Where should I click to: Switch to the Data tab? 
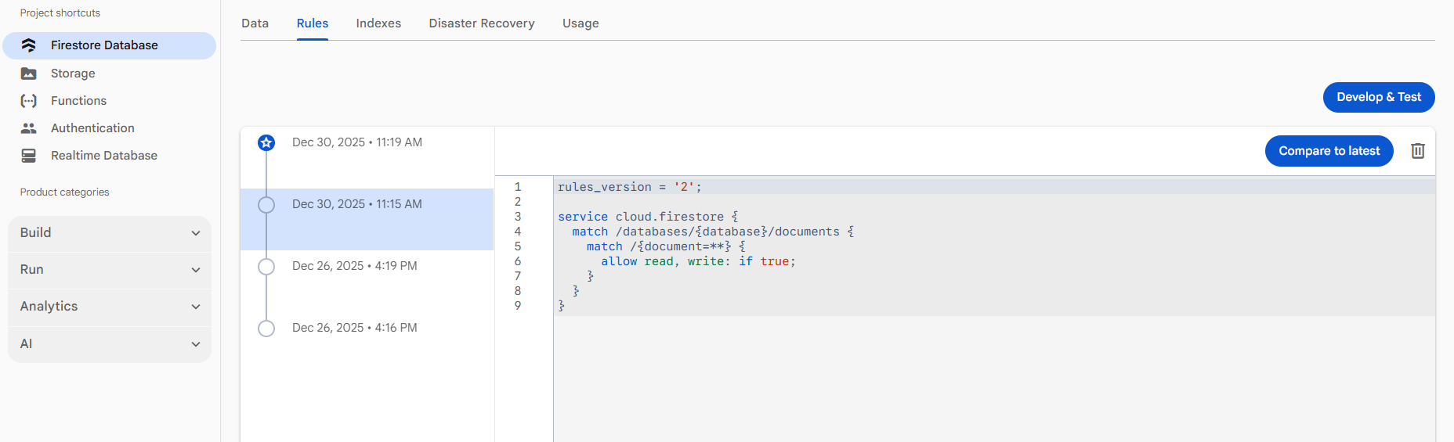click(x=255, y=23)
